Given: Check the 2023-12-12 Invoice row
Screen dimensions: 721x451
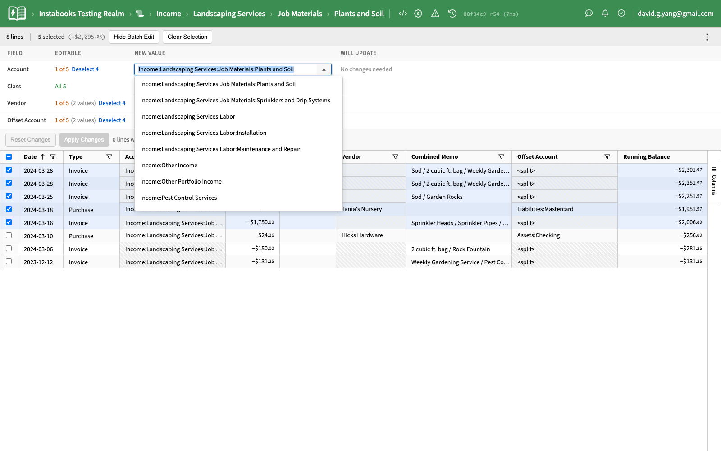Looking at the screenshot, I should pyautogui.click(x=9, y=262).
